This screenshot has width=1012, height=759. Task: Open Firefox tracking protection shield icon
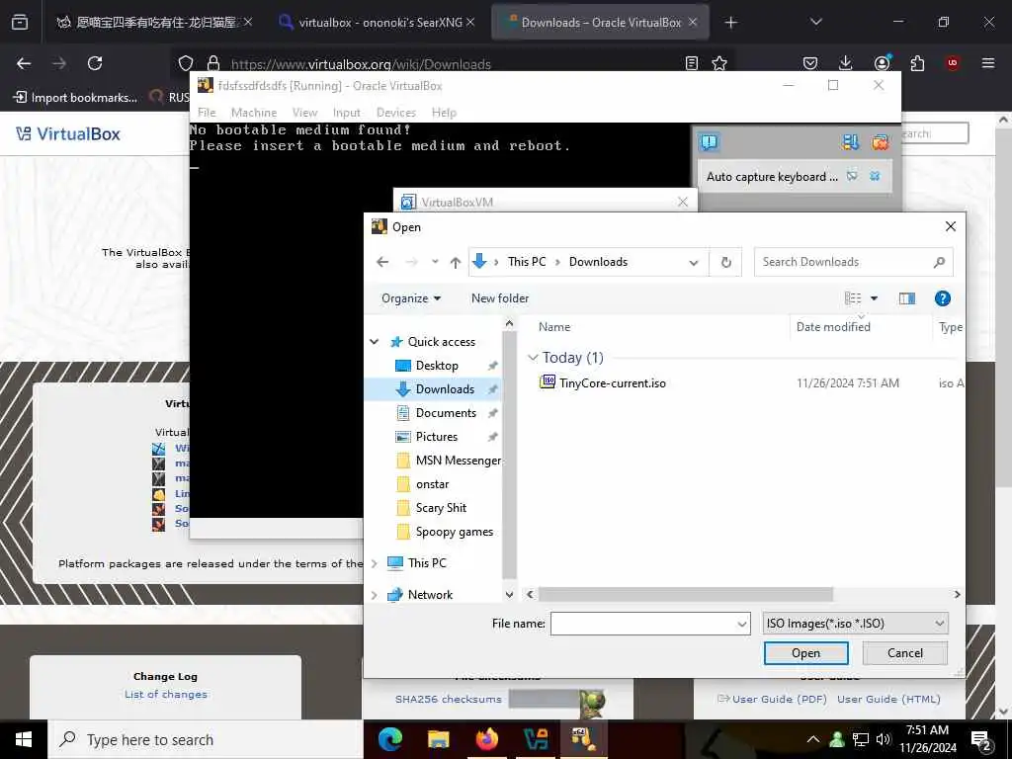[186, 63]
